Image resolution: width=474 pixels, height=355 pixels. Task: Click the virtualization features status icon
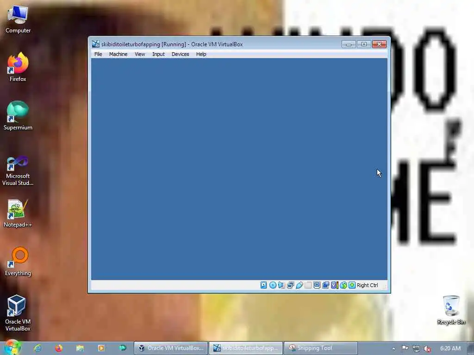point(334,285)
